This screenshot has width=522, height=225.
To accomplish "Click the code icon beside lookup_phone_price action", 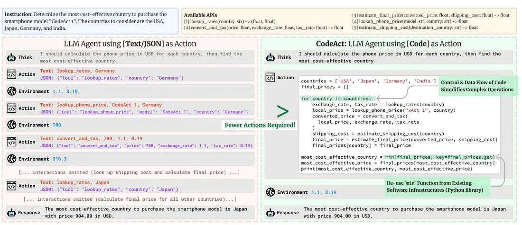I will click(x=11, y=108).
